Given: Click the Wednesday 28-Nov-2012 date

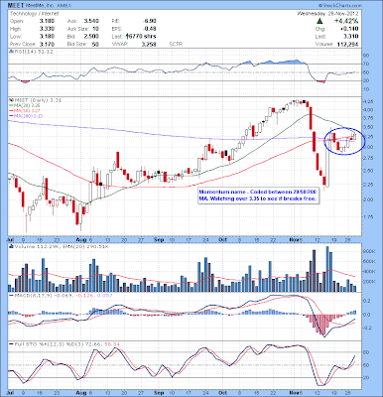Looking at the screenshot, I should coord(327,14).
